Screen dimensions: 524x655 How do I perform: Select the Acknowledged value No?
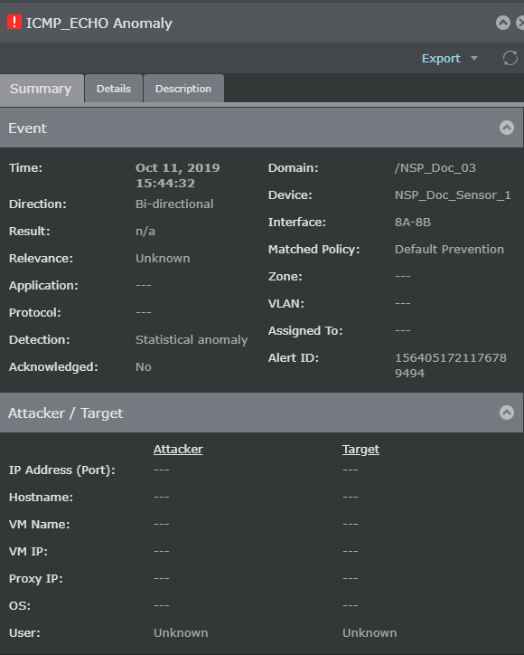144,366
